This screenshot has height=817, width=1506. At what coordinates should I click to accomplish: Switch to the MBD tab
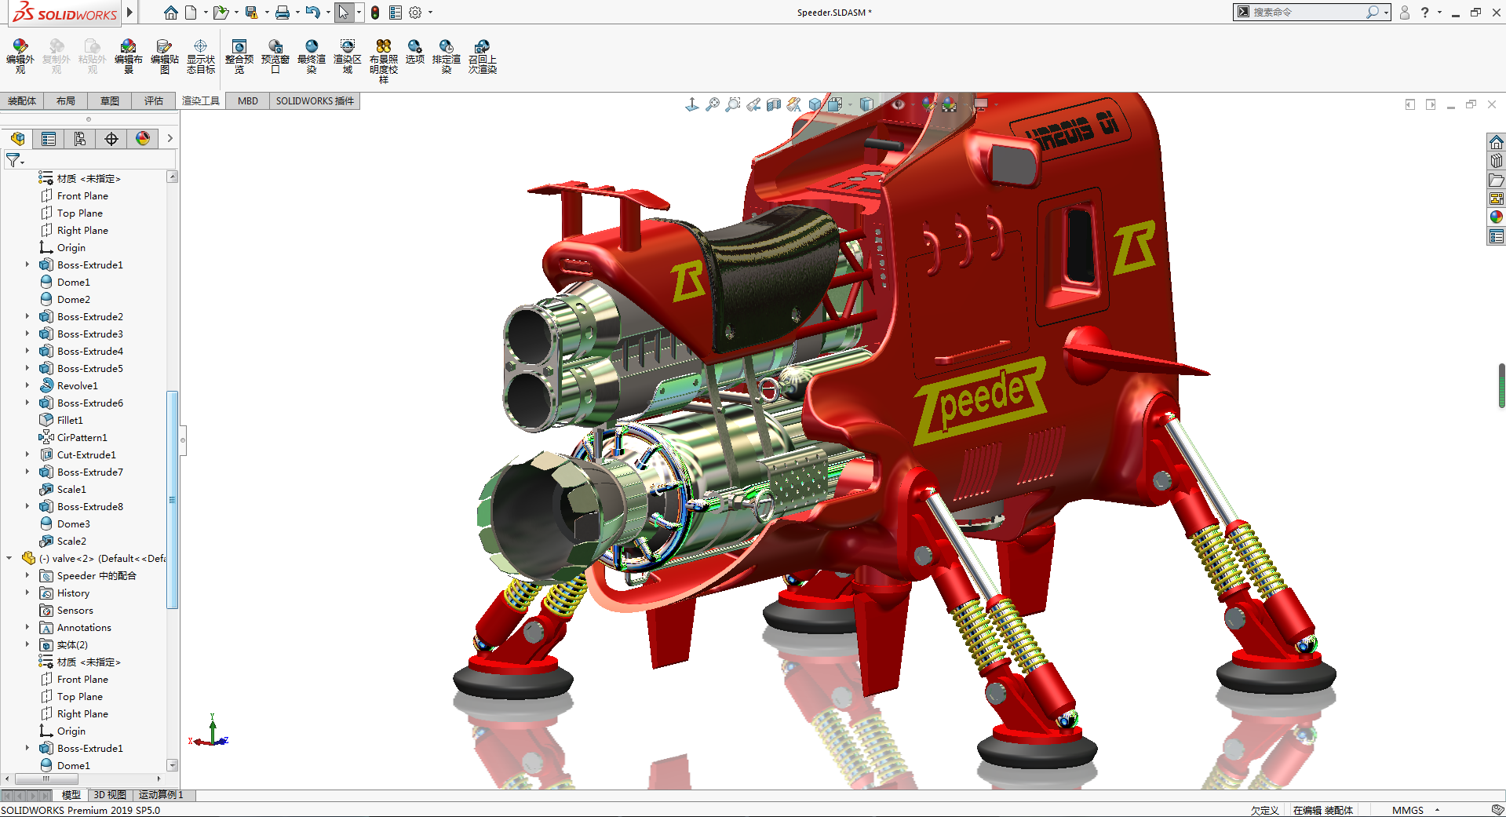tap(248, 100)
